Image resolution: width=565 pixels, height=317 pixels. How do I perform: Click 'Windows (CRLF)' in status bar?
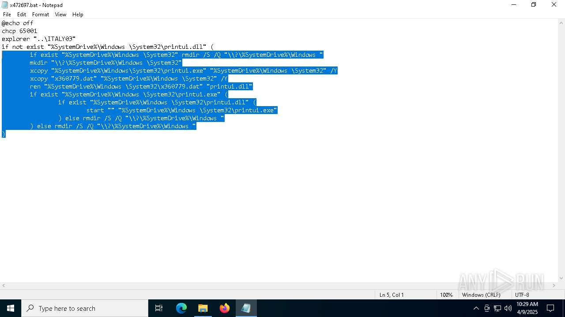click(x=481, y=295)
